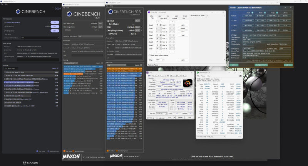Run the OpenGL test in Cinebench R15
The height and width of the screenshot is (166, 308).
(137, 21)
